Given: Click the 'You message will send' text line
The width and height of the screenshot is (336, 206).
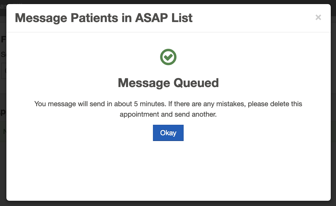Looking at the screenshot, I should (x=168, y=104).
